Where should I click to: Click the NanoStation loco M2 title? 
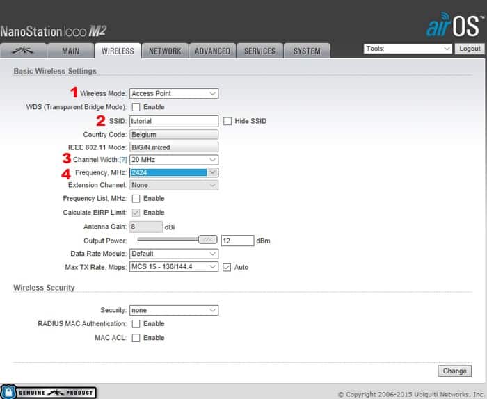click(x=53, y=31)
